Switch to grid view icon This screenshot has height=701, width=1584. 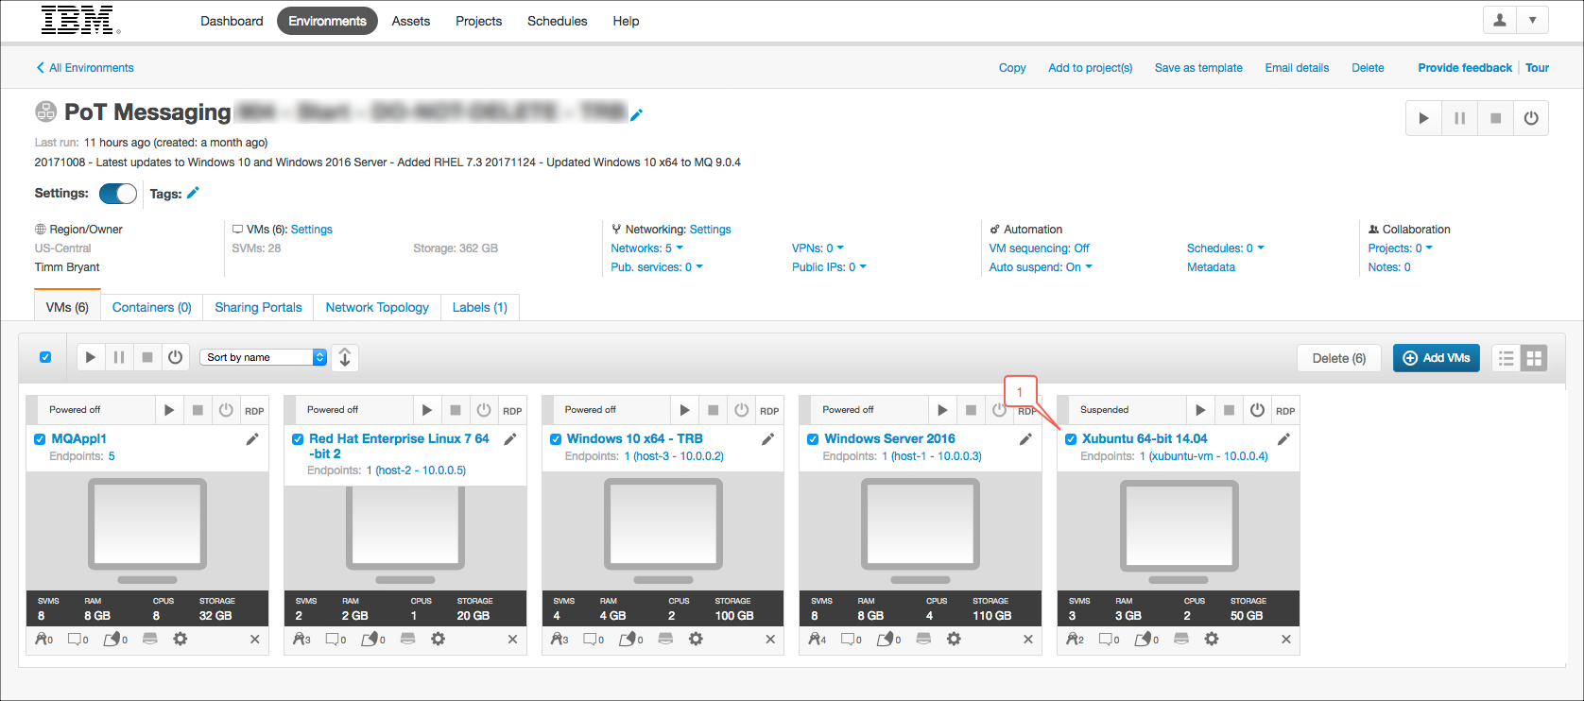pyautogui.click(x=1534, y=358)
